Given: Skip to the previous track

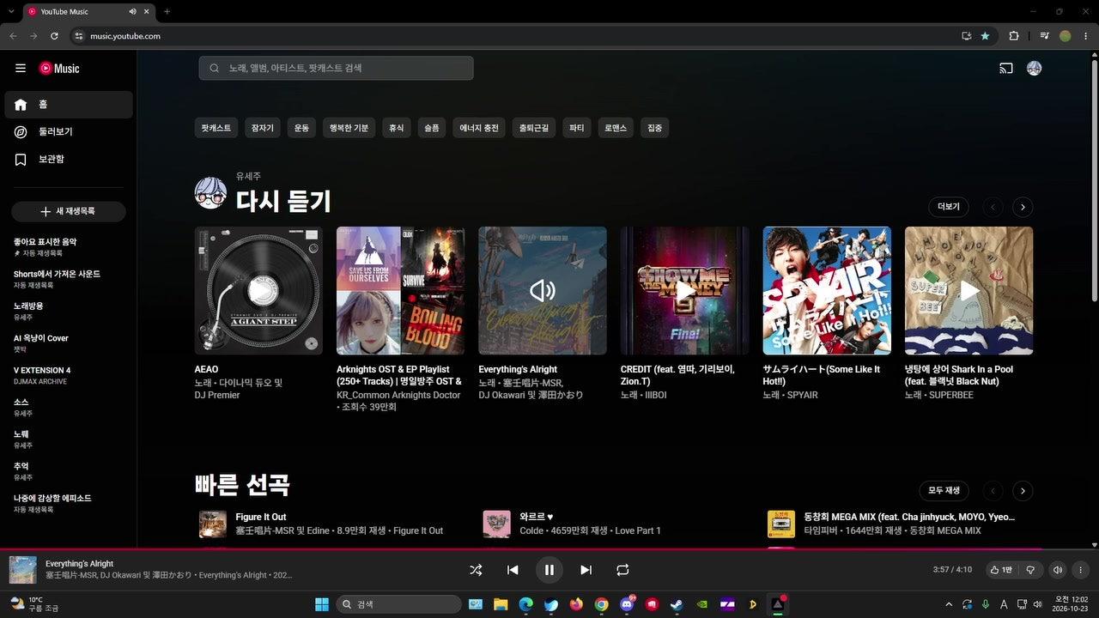Looking at the screenshot, I should pyautogui.click(x=513, y=570).
